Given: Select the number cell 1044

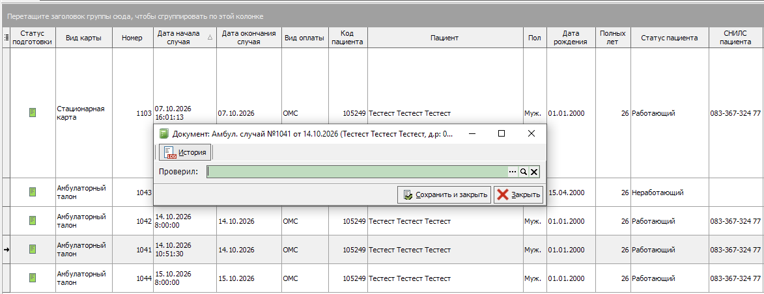Looking at the screenshot, I should point(132,278).
